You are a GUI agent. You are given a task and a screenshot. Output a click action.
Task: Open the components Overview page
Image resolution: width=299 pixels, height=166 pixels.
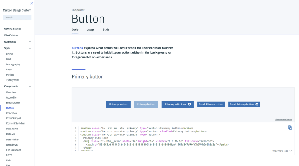pos(11,92)
